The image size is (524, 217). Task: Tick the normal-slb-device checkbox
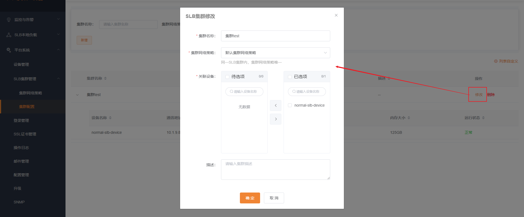[290, 105]
